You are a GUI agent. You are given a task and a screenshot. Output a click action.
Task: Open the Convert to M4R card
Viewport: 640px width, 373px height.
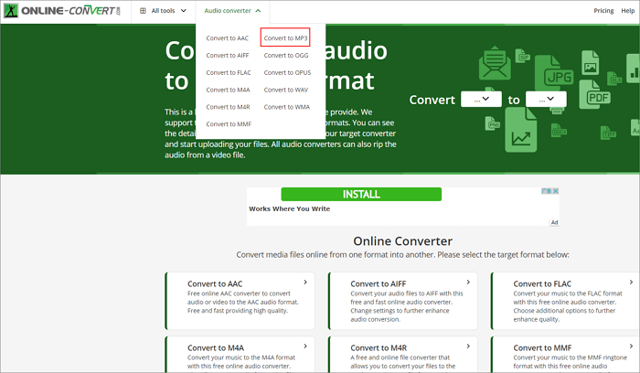pos(403,354)
